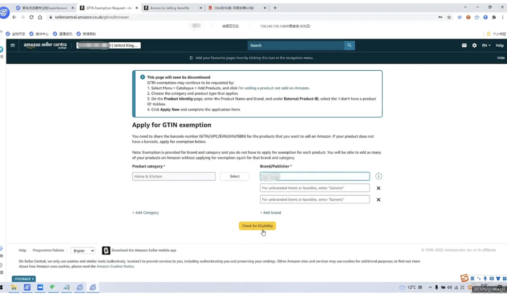Switch to the GTIN Exemption Request tab

click(109, 8)
